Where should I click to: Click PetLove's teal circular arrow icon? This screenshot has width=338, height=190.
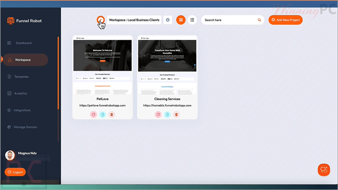[x=102, y=115]
